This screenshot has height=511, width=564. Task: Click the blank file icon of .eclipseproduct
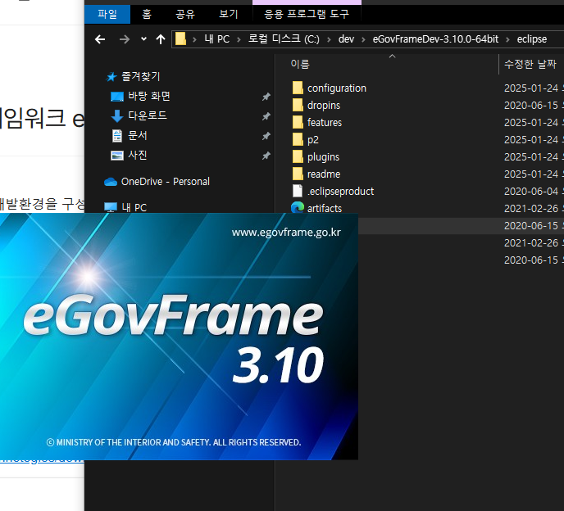298,191
